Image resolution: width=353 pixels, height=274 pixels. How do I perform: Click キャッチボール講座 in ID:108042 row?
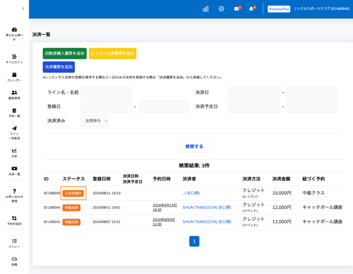[x=322, y=222]
